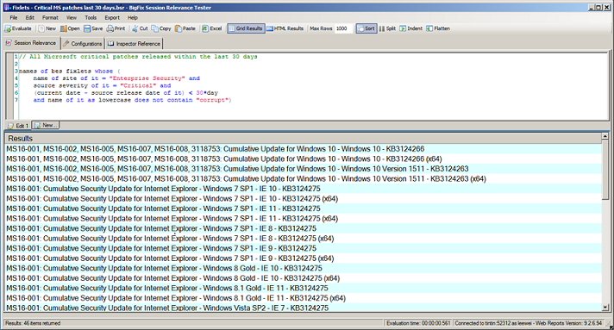Paste clipboard contents

(185, 28)
